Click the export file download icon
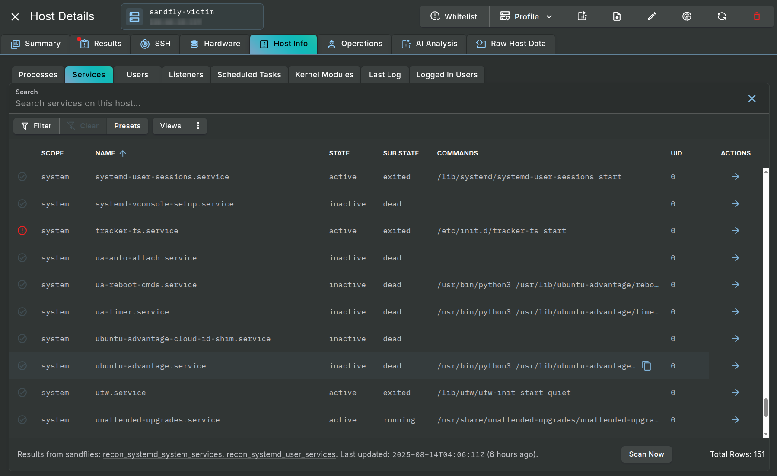Viewport: 777px width, 476px height. pyautogui.click(x=617, y=16)
